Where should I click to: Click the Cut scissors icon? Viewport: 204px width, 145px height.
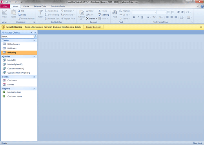coord(19,11)
